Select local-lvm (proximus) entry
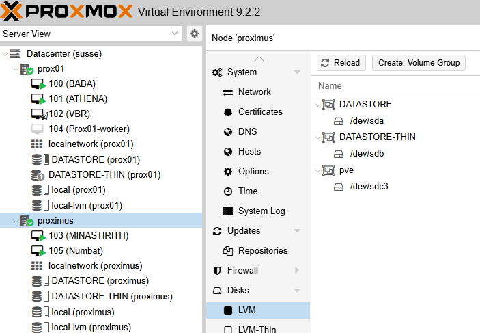This screenshot has width=480, height=333. (x=91, y=327)
